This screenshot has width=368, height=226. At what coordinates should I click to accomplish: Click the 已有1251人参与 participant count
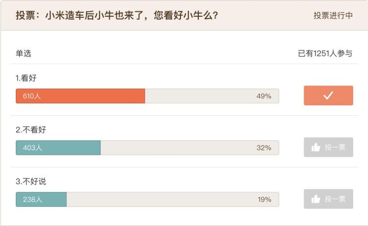coord(325,53)
